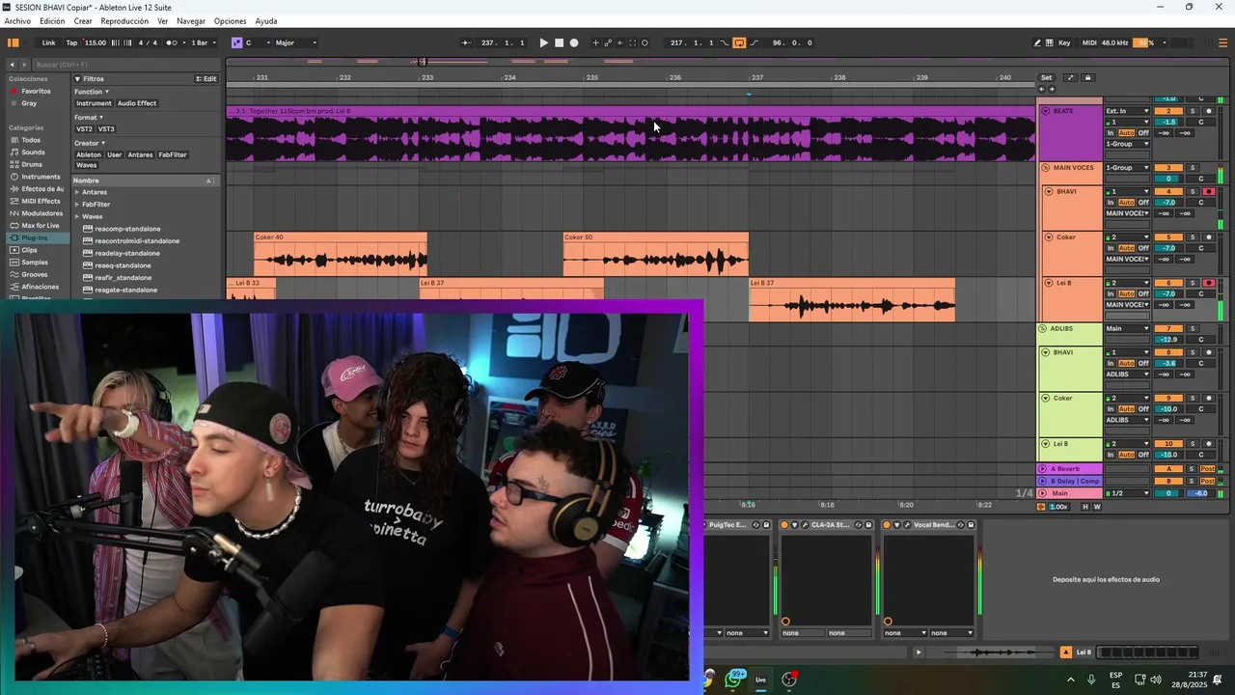Open Max for Live category

pos(40,225)
